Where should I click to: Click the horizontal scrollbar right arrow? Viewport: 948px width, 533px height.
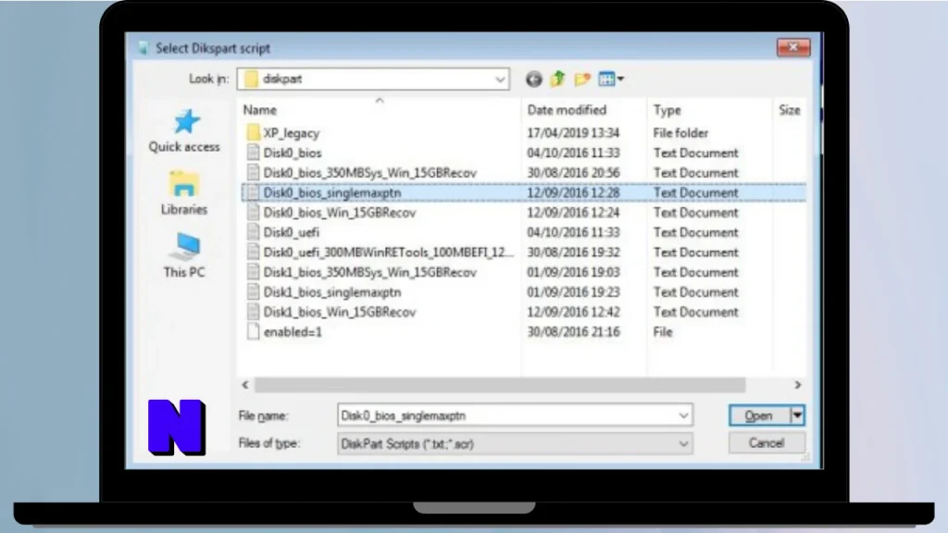(797, 385)
